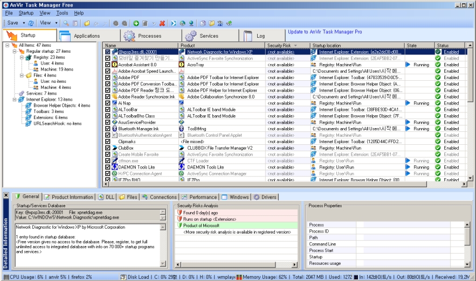Click the DAEMON Tools Lite lightning icon

pos(114,167)
